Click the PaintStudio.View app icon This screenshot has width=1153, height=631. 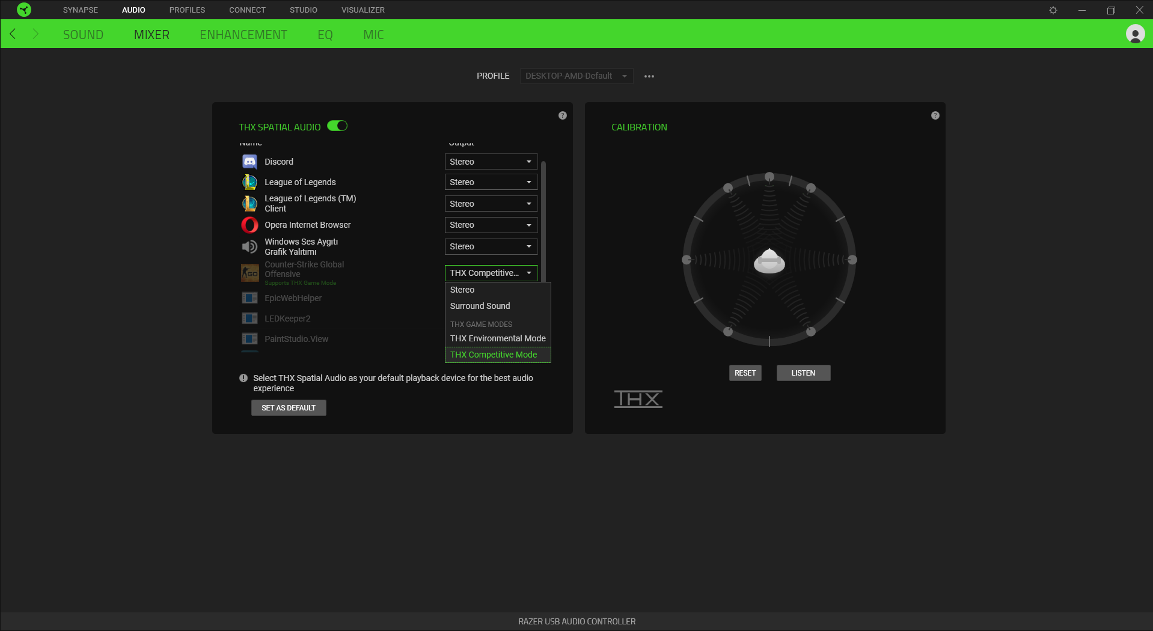tap(249, 339)
